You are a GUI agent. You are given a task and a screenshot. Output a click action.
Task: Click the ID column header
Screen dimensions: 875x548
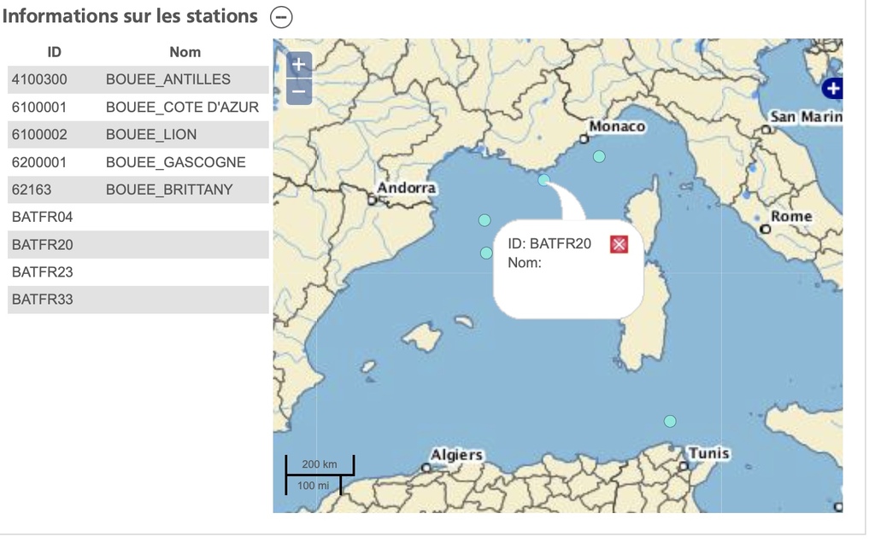[54, 52]
